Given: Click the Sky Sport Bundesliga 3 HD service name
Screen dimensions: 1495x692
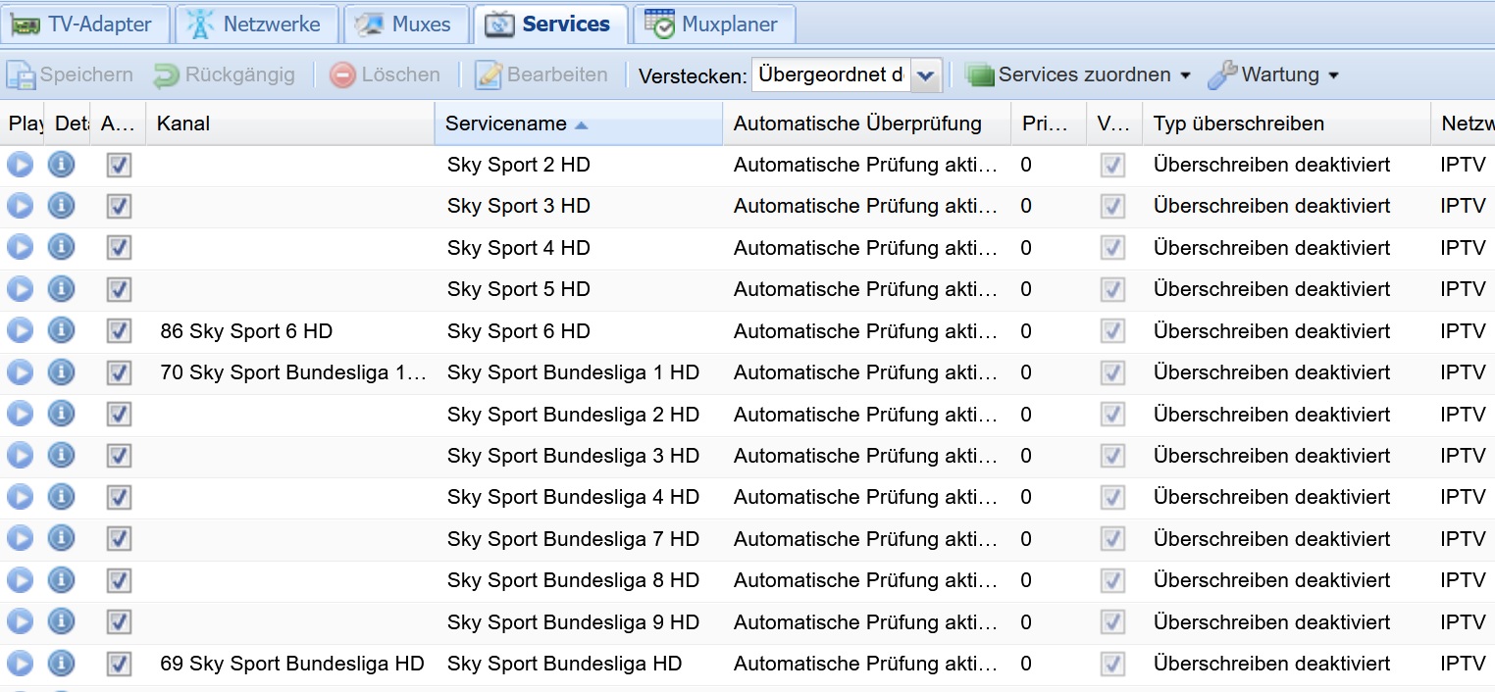Looking at the screenshot, I should coord(573,456).
